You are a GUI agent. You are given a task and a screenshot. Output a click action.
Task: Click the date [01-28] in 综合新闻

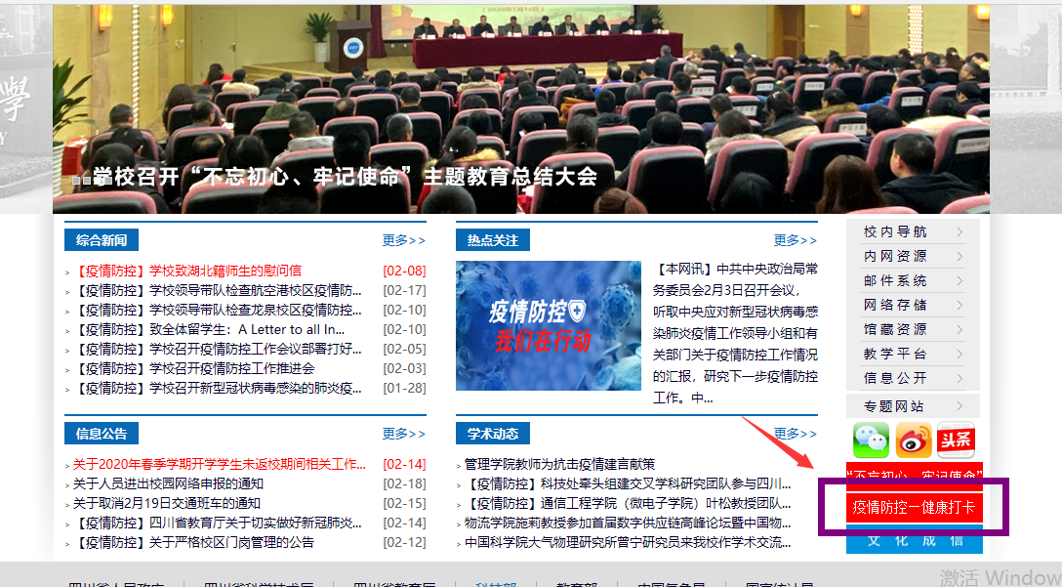pyautogui.click(x=404, y=389)
